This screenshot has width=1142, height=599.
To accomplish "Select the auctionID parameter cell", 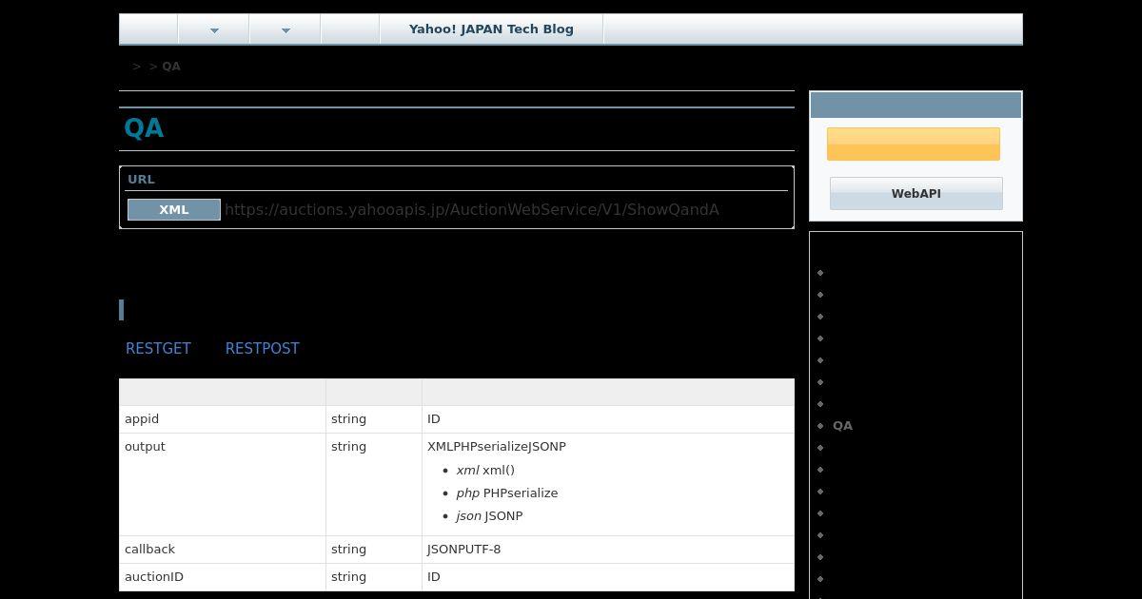I will point(223,577).
